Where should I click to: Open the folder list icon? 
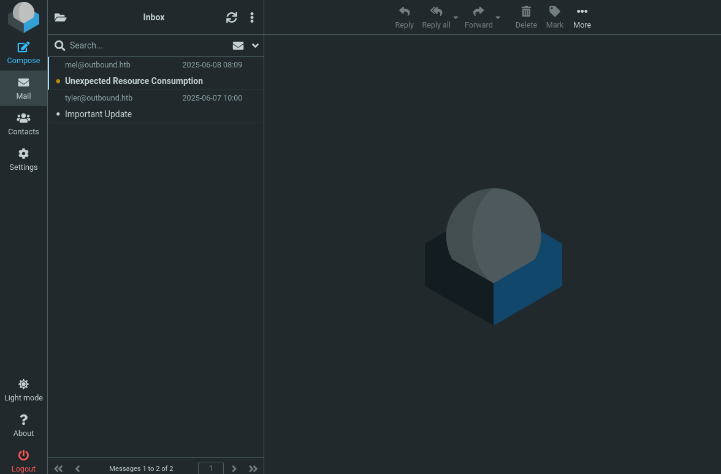point(60,18)
